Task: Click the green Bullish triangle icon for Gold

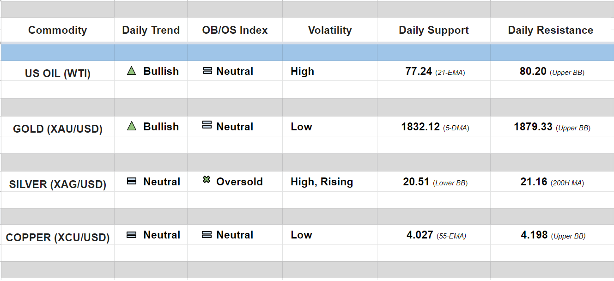Action: coord(132,126)
